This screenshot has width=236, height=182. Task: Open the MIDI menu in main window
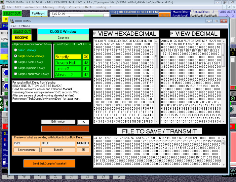click(18, 7)
